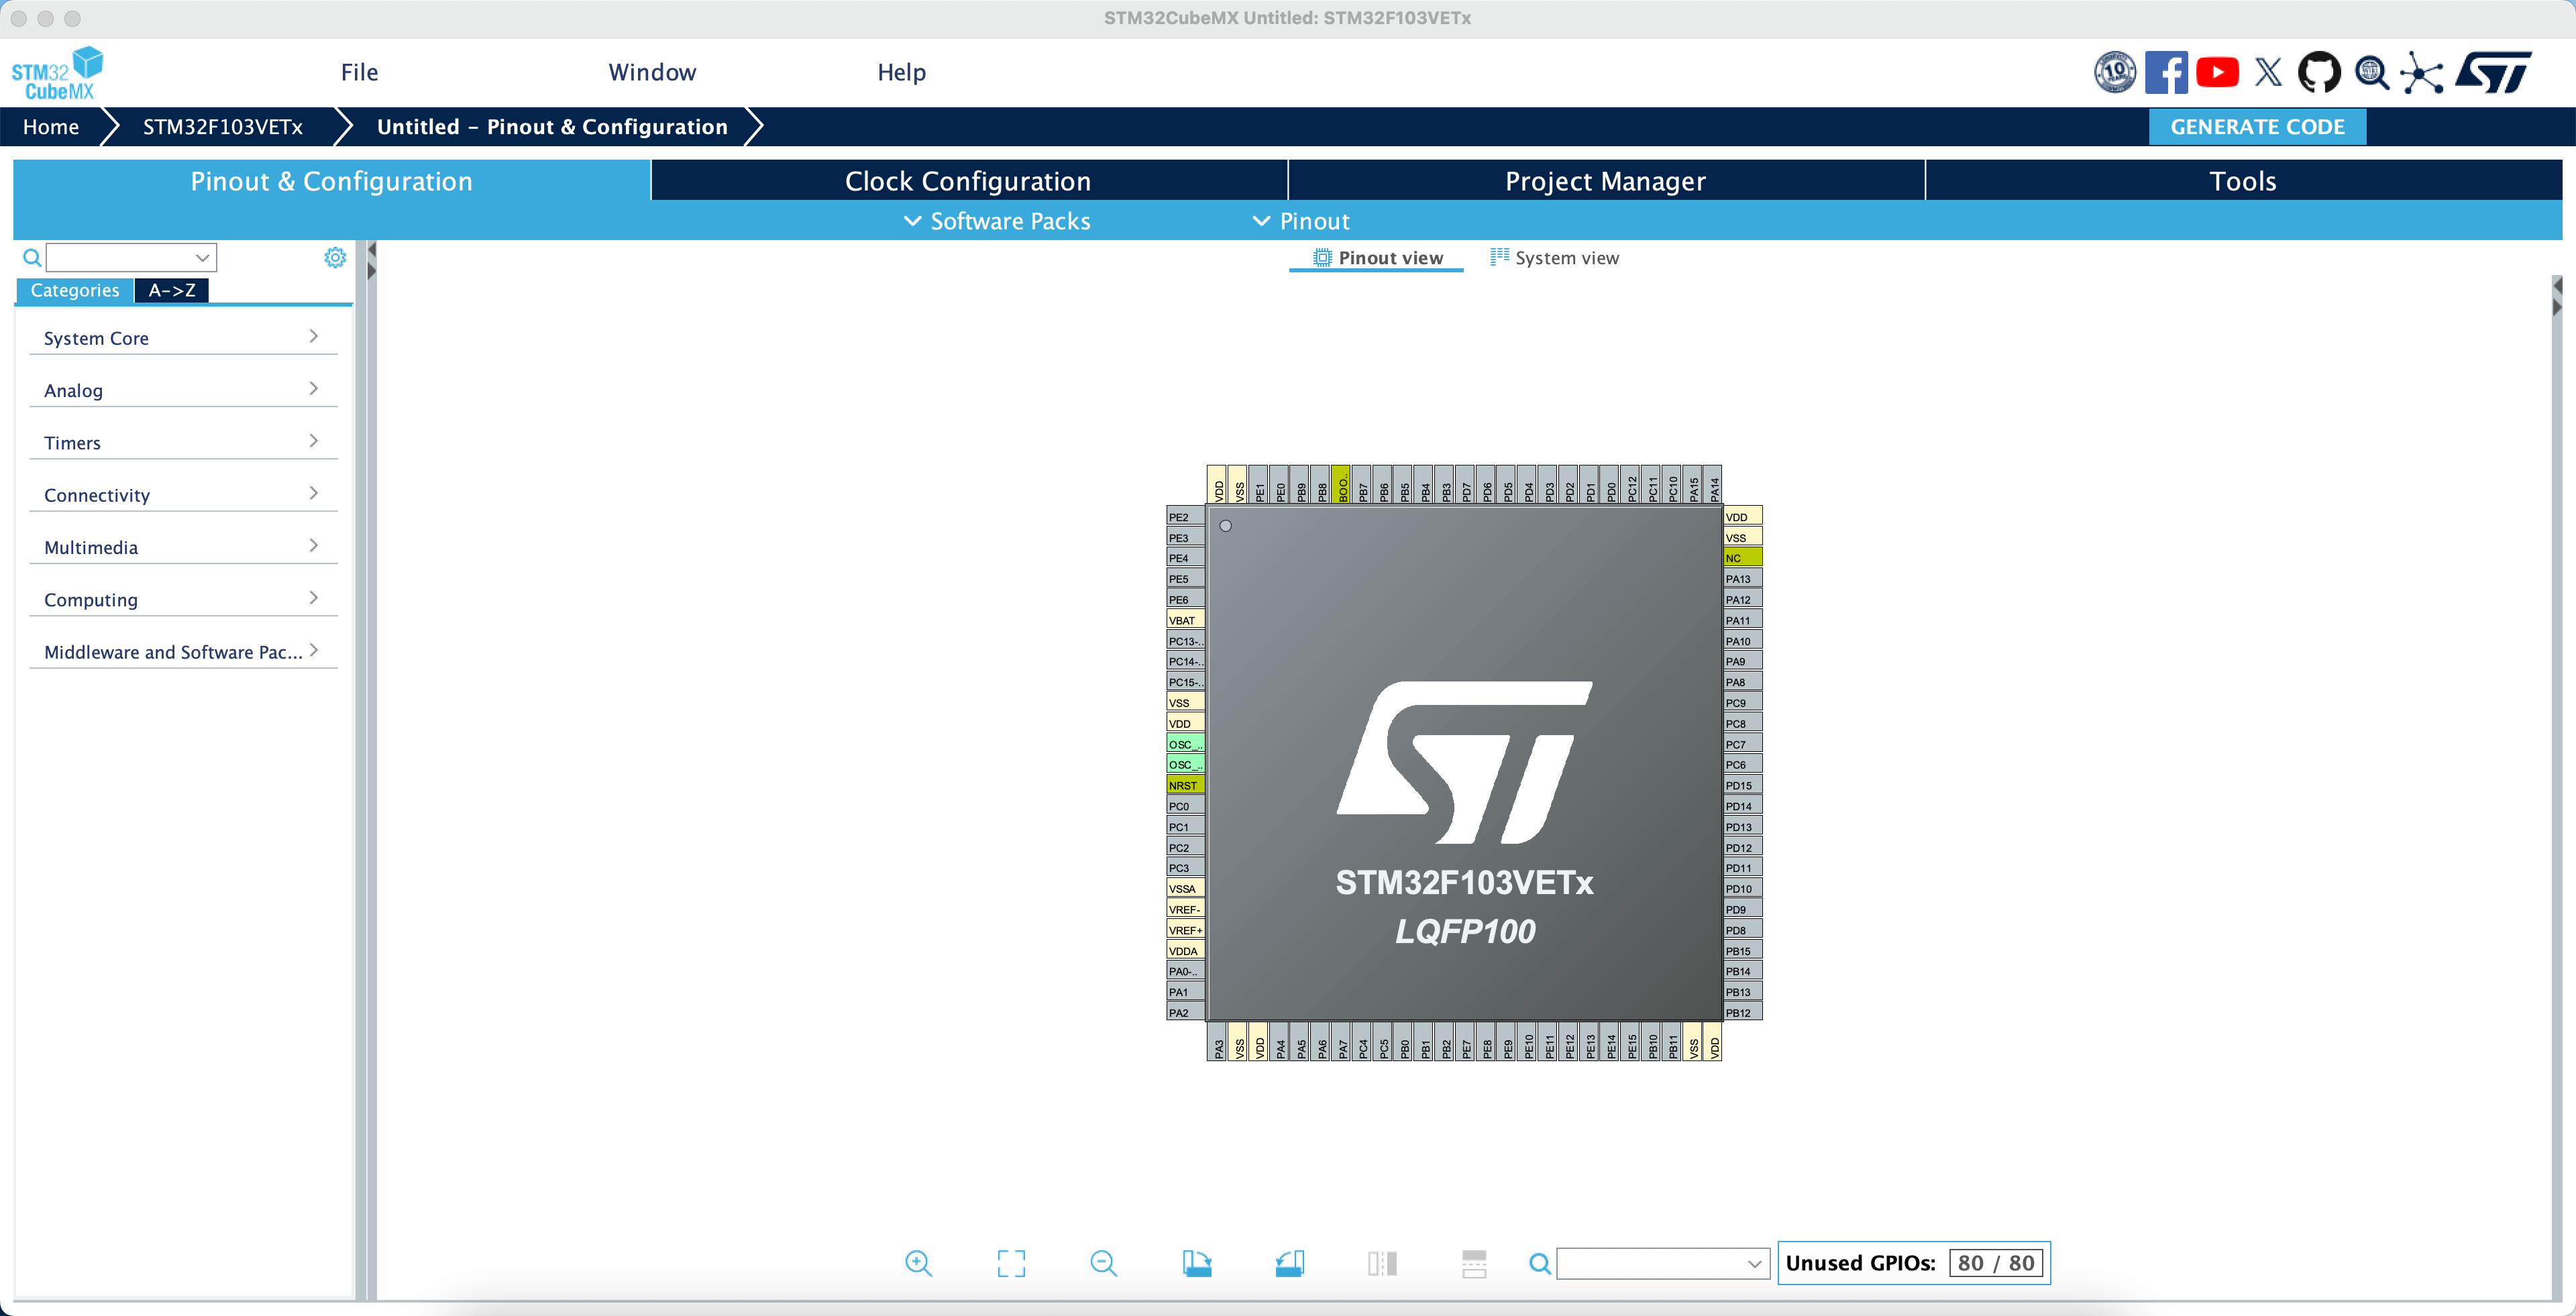Open the ST GitHub icon link
This screenshot has height=1316, width=2576.
tap(2319, 73)
